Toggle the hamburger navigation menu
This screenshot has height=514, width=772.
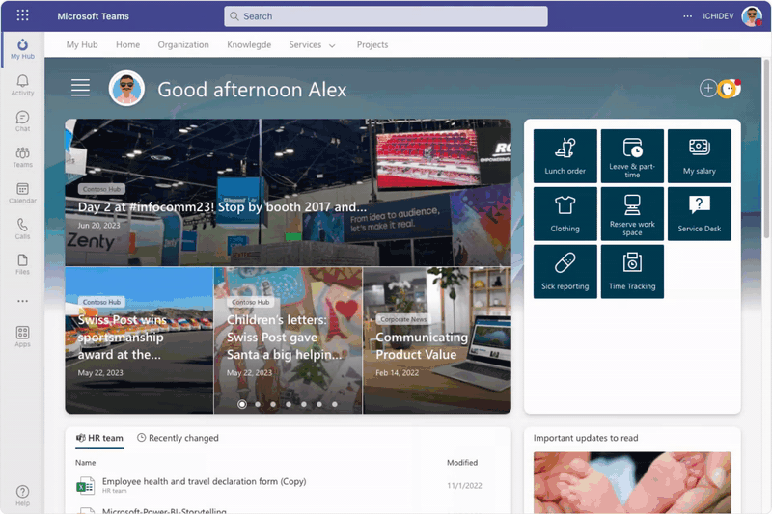(80, 88)
